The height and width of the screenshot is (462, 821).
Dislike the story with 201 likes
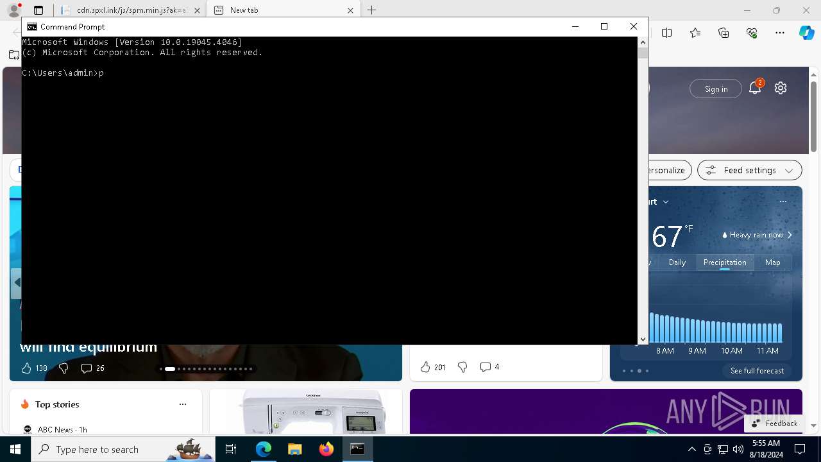click(462, 367)
